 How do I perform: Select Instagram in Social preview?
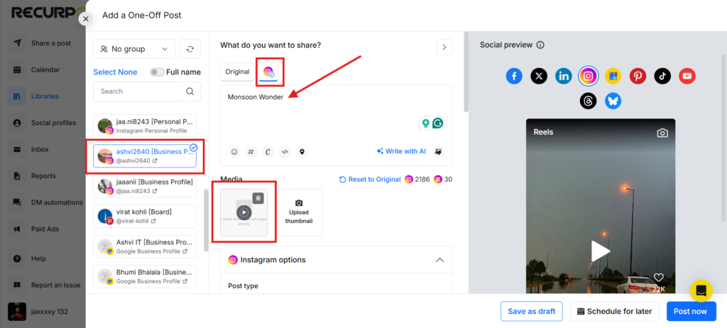pos(589,76)
